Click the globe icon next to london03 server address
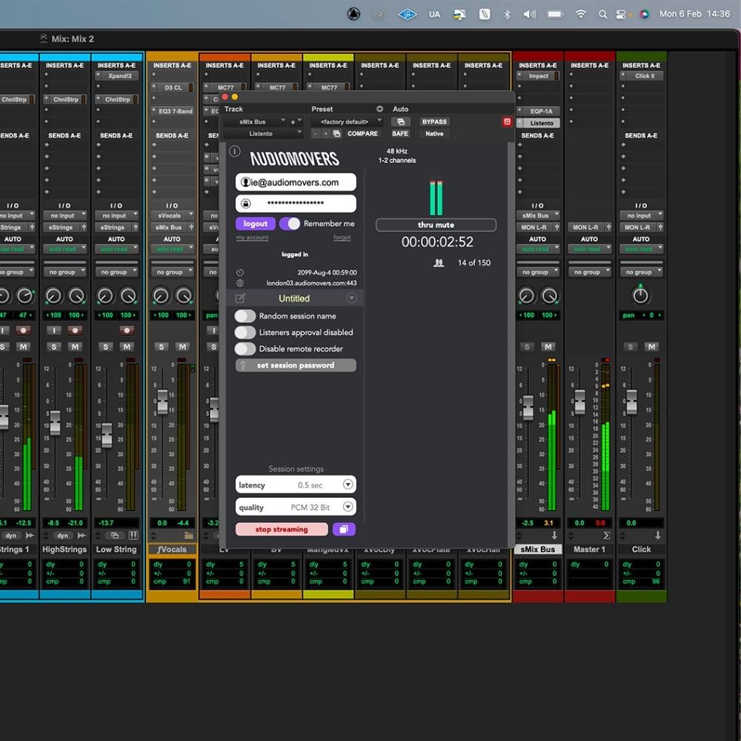The image size is (741, 741). tap(239, 282)
